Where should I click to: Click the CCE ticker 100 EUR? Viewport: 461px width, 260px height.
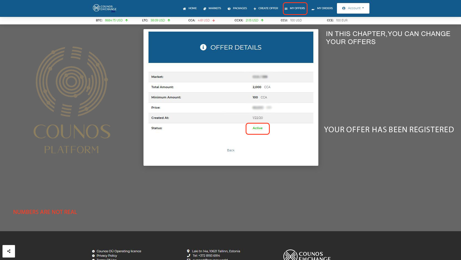342,20
